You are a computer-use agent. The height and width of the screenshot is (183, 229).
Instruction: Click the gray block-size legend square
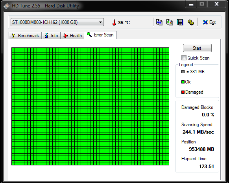pyautogui.click(x=183, y=72)
